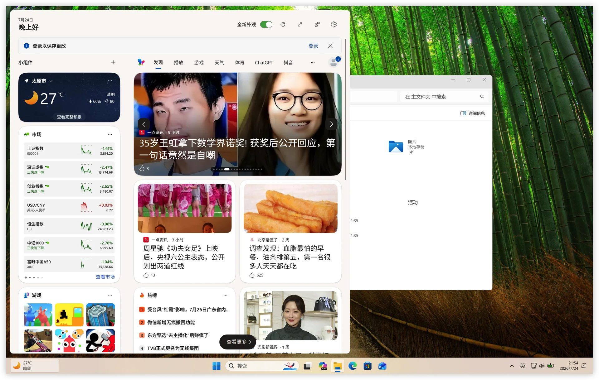Viewport: 599px width, 380px height.
Task: Open 游戏 widget more options menu
Action: point(110,295)
